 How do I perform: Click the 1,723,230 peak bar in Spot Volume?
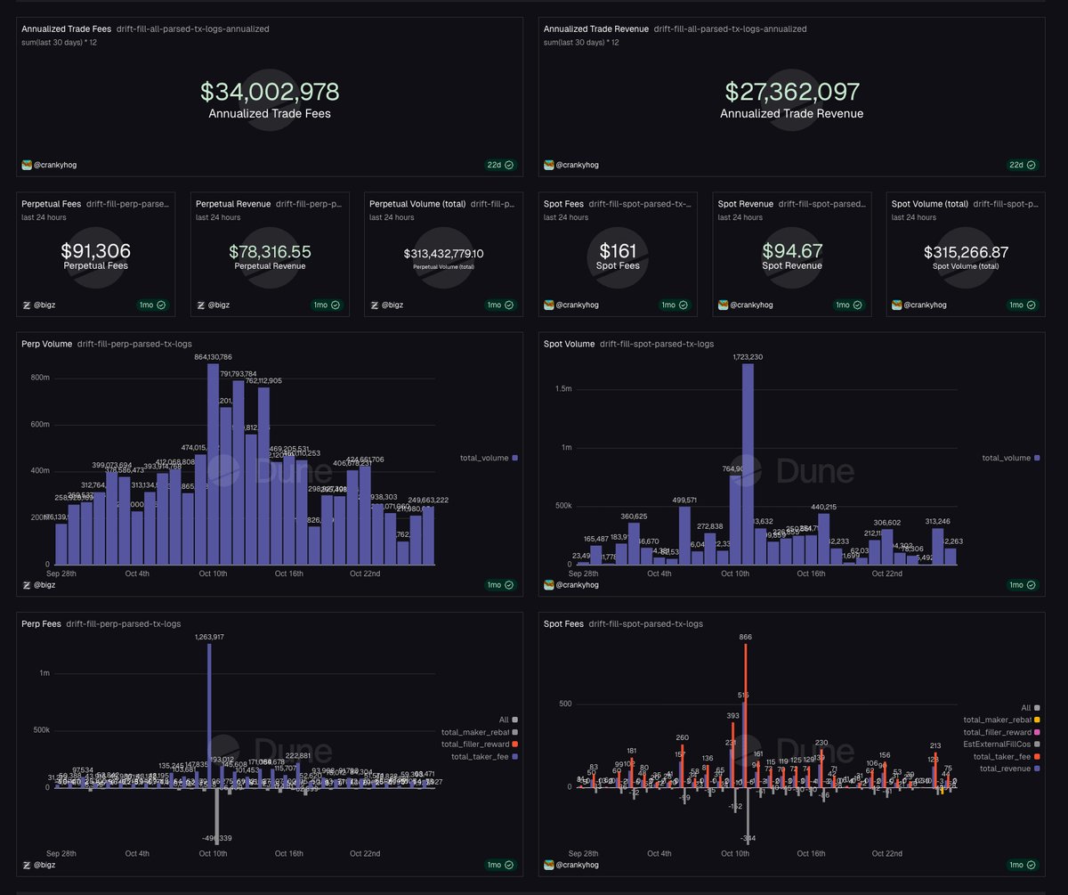(x=748, y=464)
